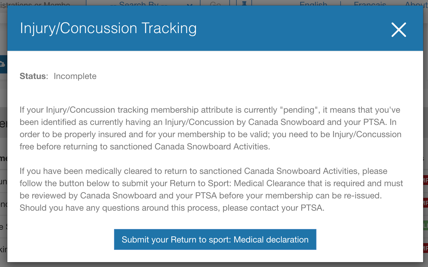The width and height of the screenshot is (428, 267).
Task: Submit your Return to sport medical declaration
Action: [215, 239]
